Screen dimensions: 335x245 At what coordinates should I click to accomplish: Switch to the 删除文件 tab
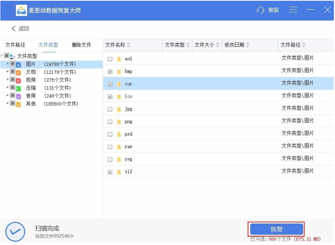(82, 45)
